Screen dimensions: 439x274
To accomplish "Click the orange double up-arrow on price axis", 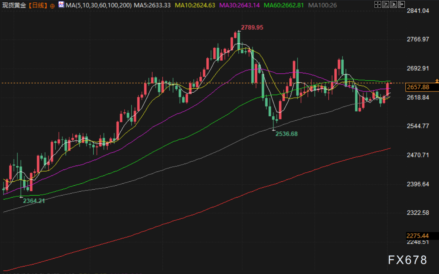I will pyautogui.click(x=437, y=81).
